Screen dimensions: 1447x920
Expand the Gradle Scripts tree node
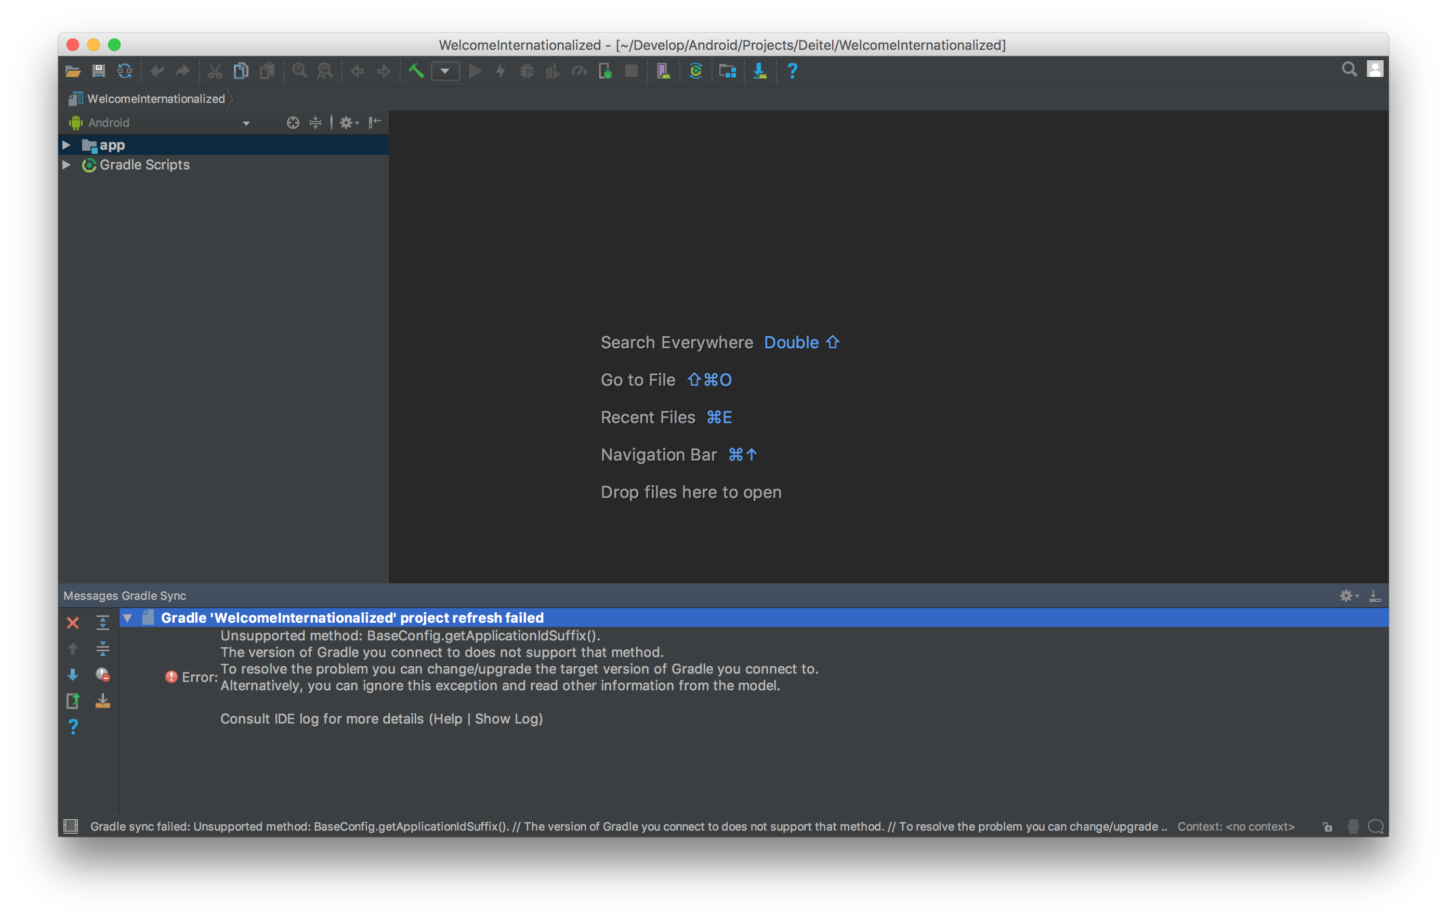[x=67, y=165]
